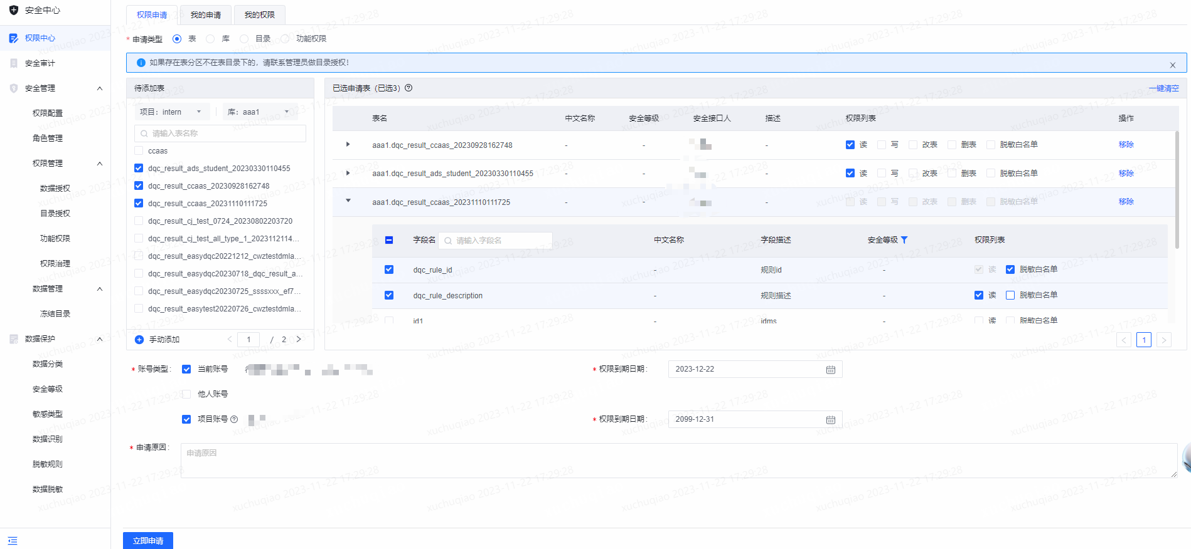Screen dimensions: 1191x549
Task: Toggle the 写 permission for dqc_result_ccaas_20230928162748
Action: pyautogui.click(x=882, y=145)
